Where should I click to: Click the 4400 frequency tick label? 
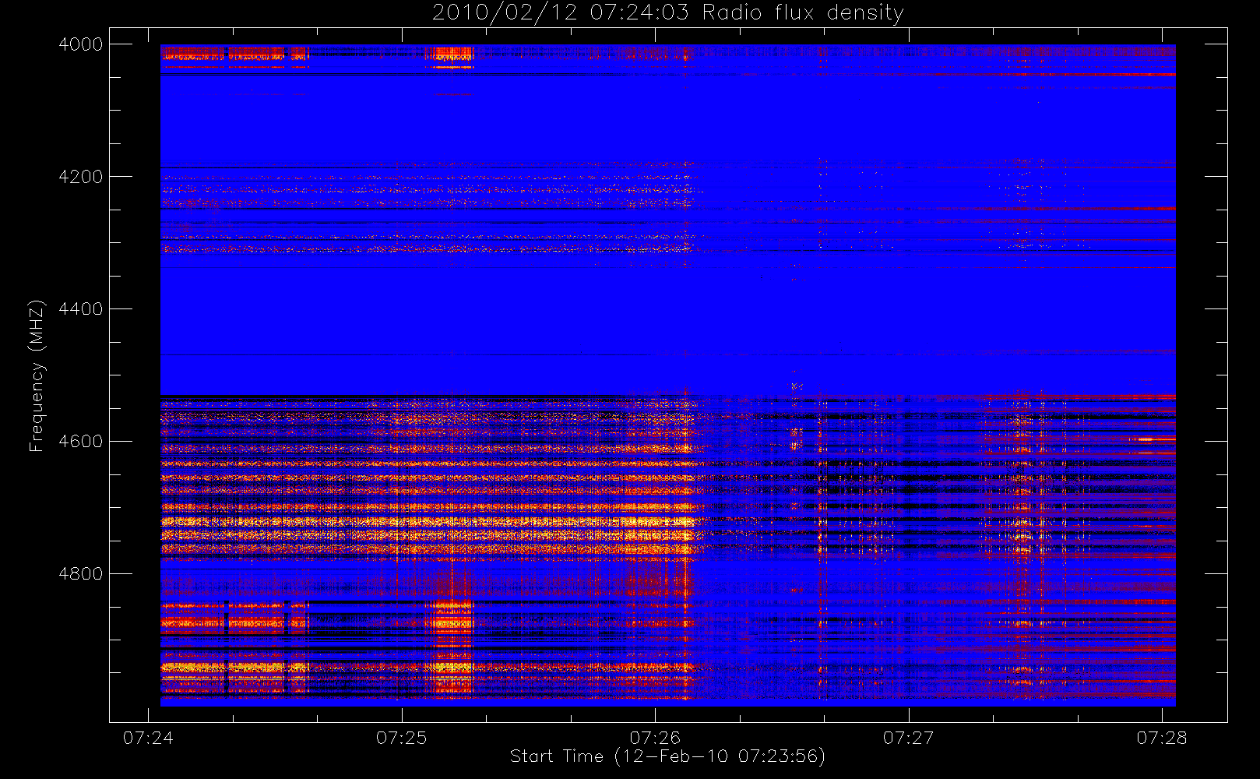pos(81,309)
